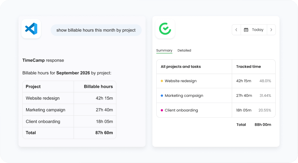Open the Today date picker
The width and height of the screenshot is (298, 163).
(254, 30)
